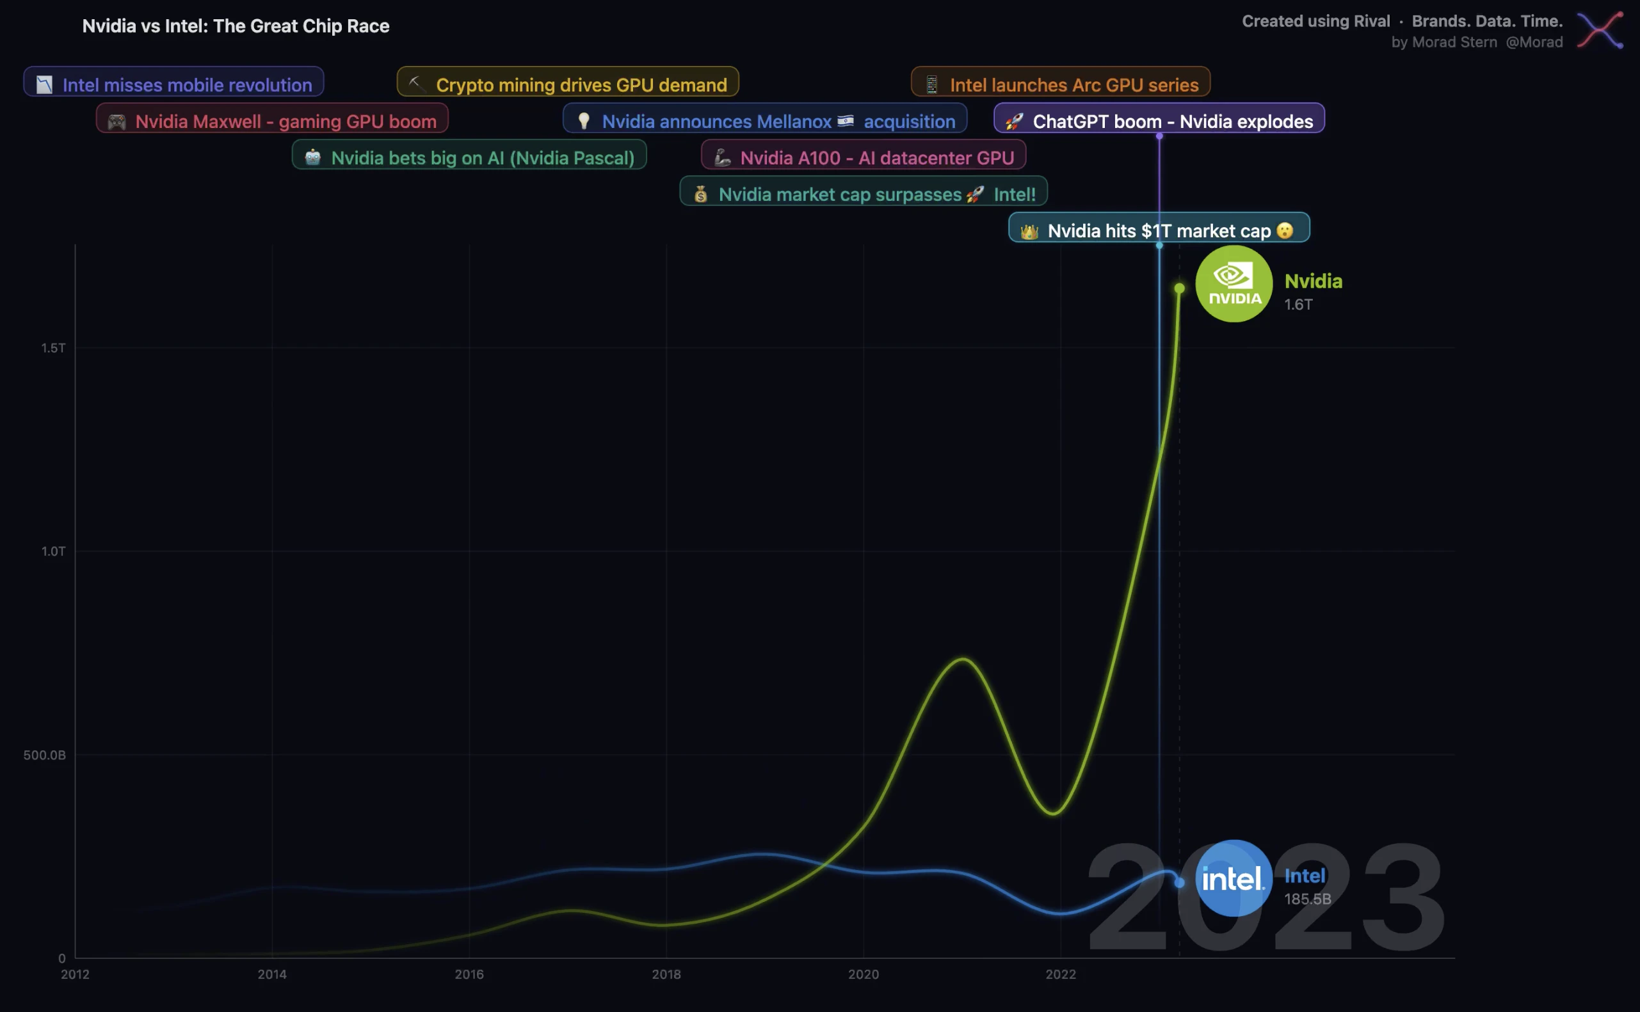The width and height of the screenshot is (1640, 1012).
Task: Click the chart title Nvidia vs Intel
Action: [x=236, y=26]
